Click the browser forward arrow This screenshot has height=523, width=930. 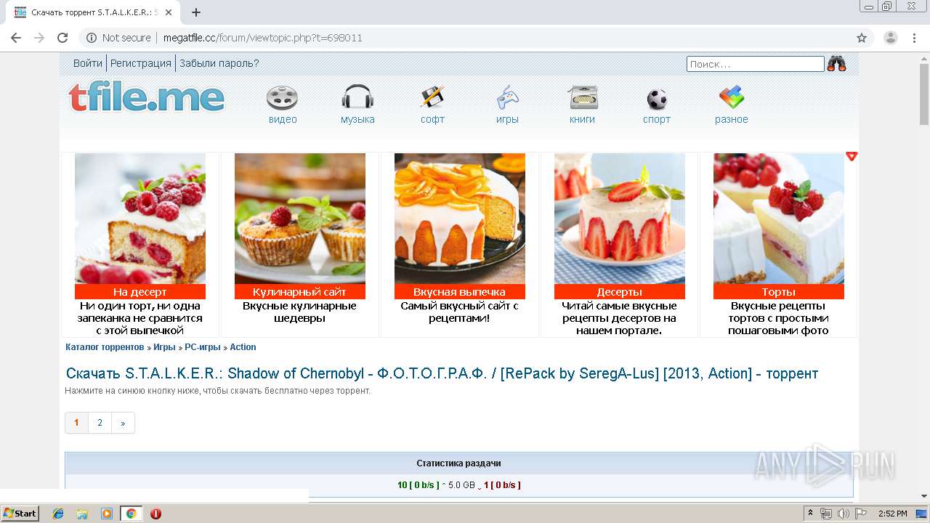click(39, 38)
